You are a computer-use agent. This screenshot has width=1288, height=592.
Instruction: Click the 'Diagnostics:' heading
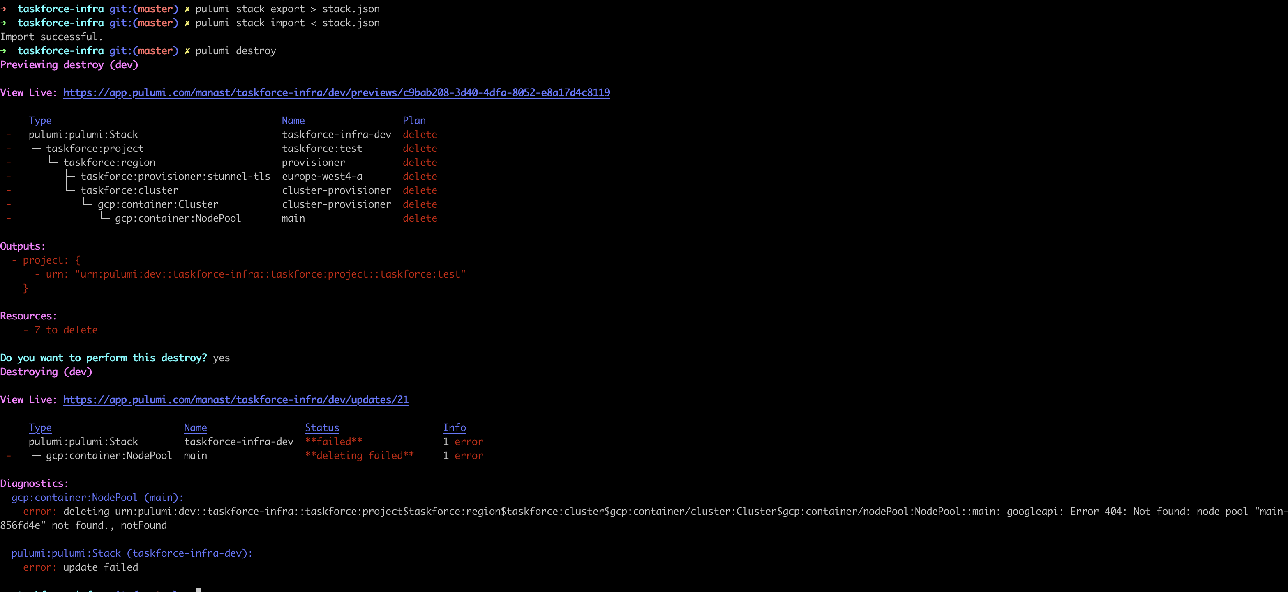pos(34,484)
